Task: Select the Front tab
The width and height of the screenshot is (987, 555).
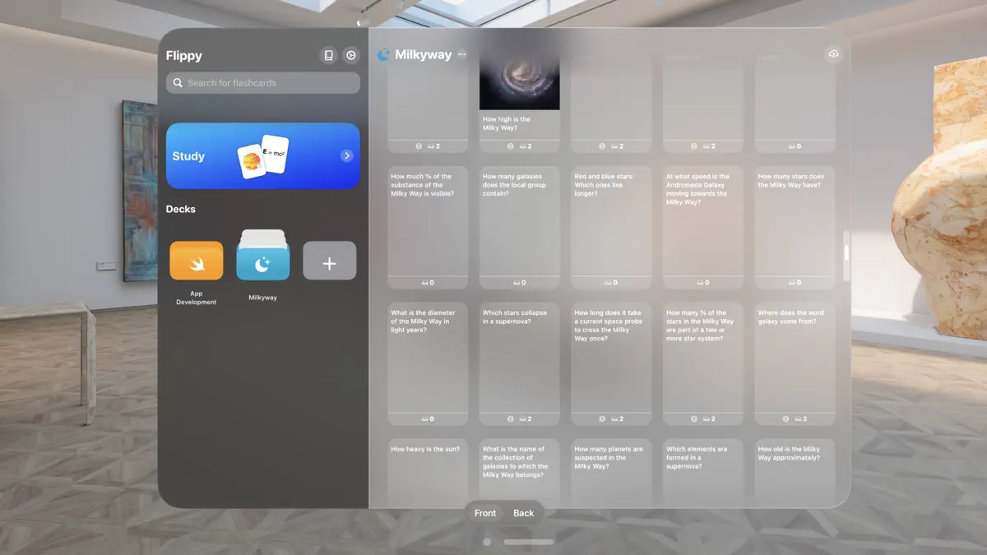Action: click(485, 512)
